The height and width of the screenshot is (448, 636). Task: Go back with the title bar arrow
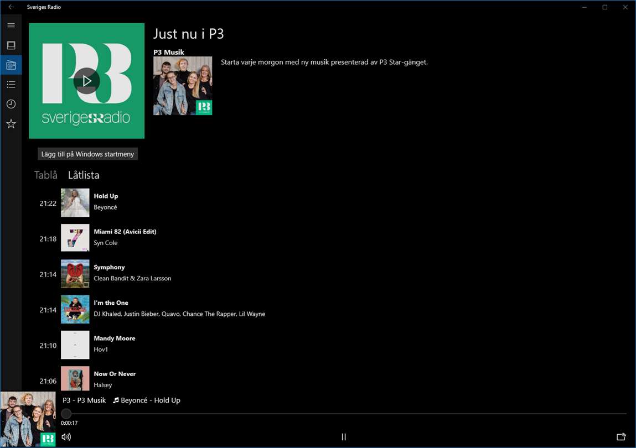pyautogui.click(x=11, y=7)
